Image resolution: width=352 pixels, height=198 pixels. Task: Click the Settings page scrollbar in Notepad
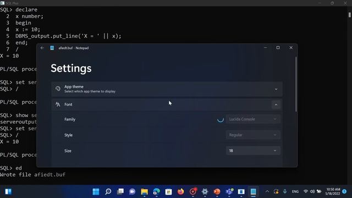(296, 84)
